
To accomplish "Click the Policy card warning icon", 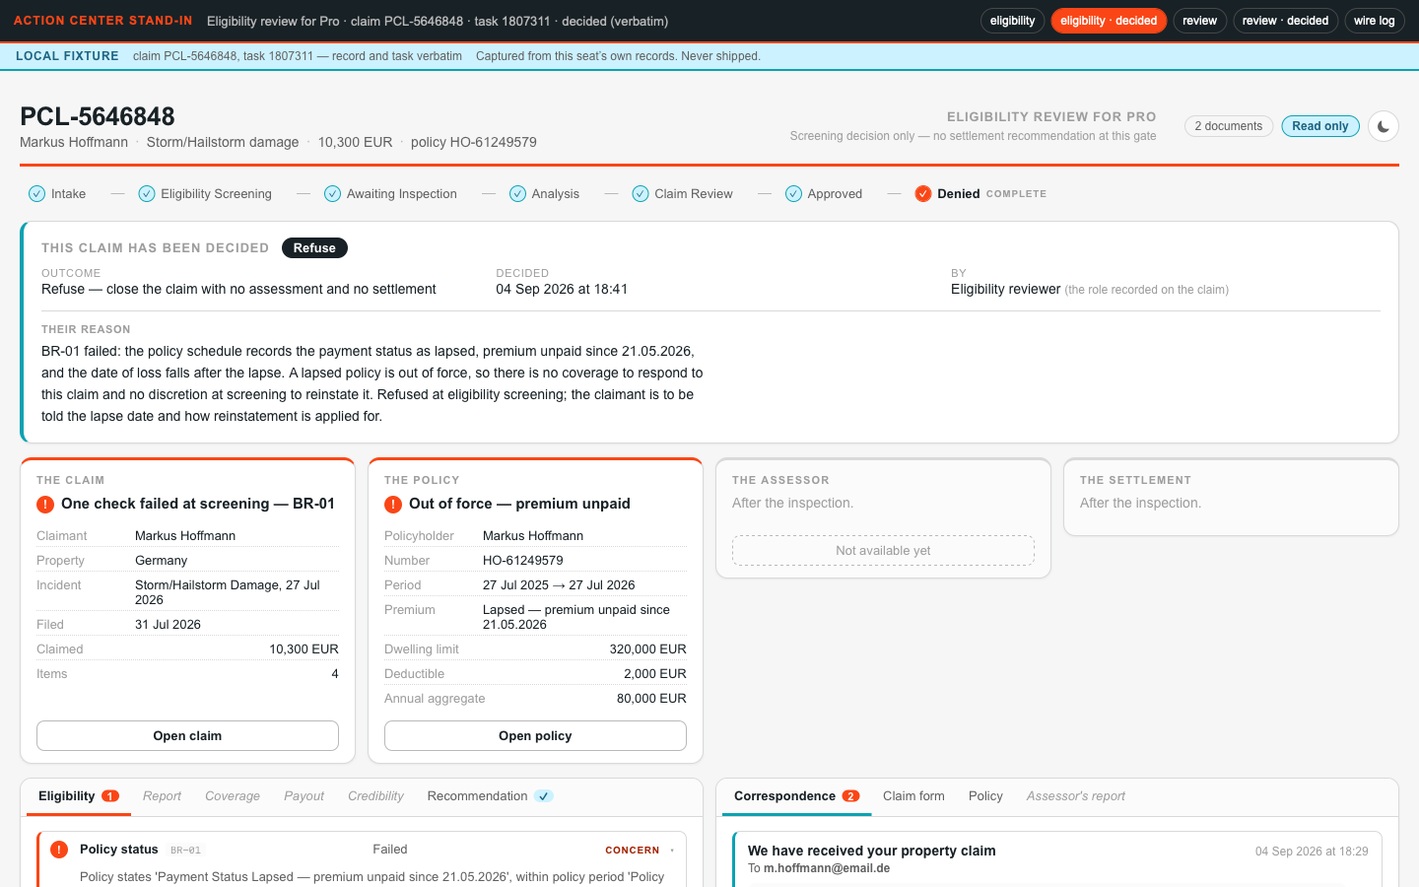I will pos(393,505).
